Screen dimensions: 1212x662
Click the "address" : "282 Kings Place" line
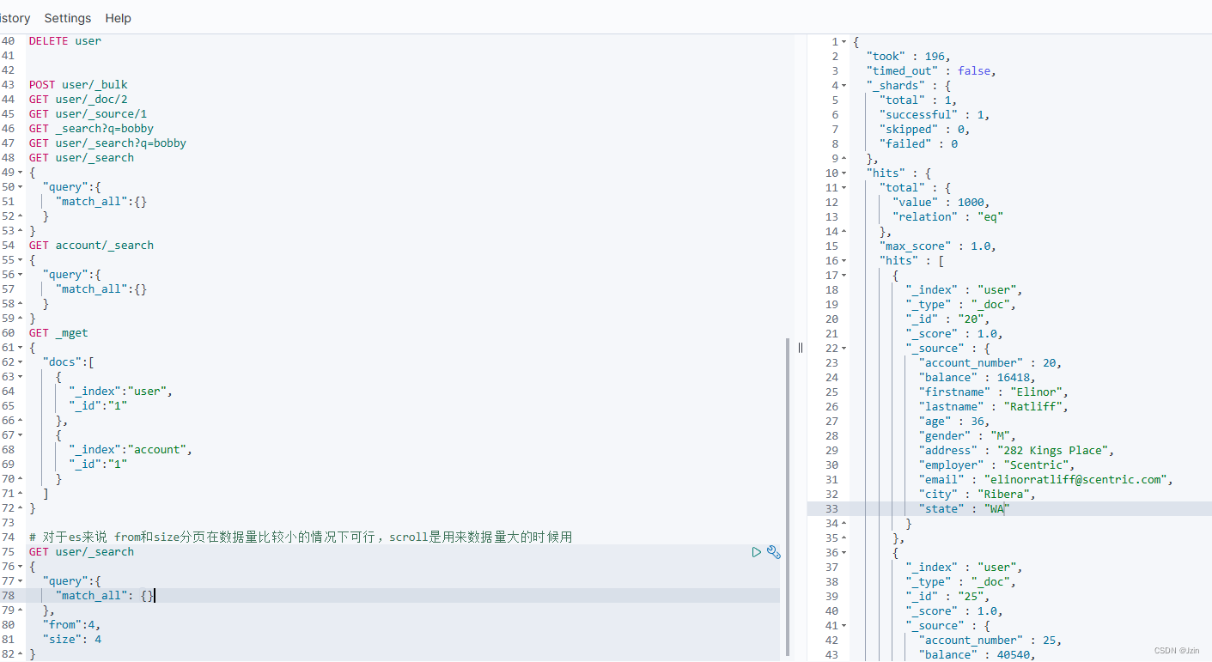(1016, 451)
